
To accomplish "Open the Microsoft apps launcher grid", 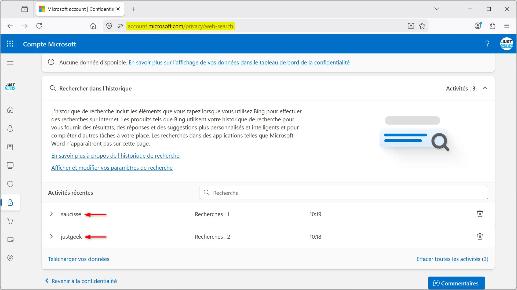I will pos(10,44).
